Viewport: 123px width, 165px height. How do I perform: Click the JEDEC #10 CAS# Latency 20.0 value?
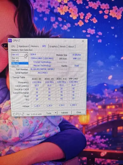point(61,85)
